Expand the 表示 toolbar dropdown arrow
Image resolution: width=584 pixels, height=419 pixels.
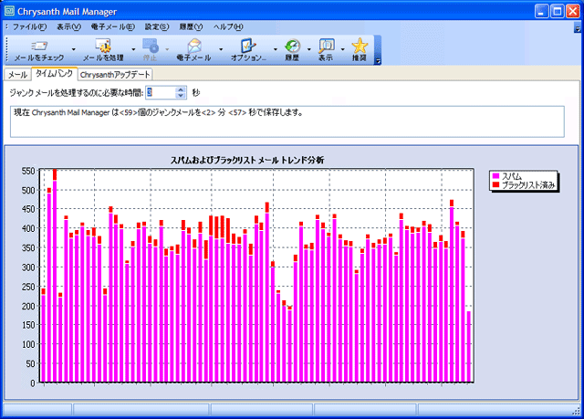[342, 49]
